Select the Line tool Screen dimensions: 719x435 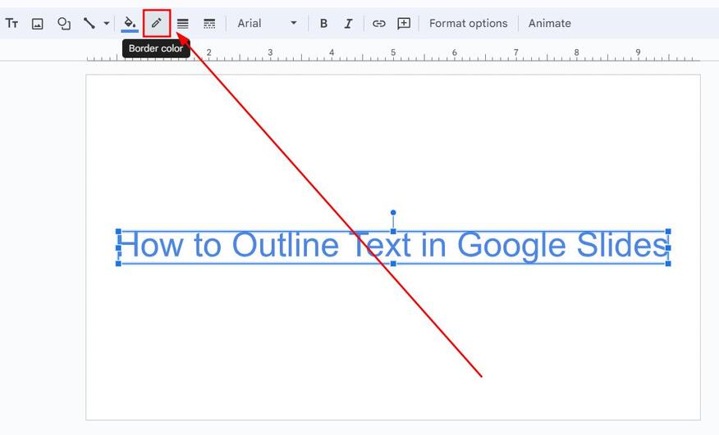[89, 24]
